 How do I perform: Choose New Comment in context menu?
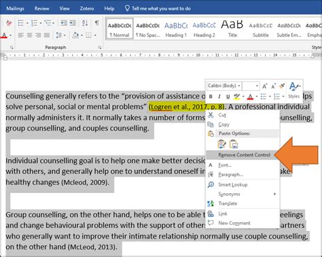(243, 223)
